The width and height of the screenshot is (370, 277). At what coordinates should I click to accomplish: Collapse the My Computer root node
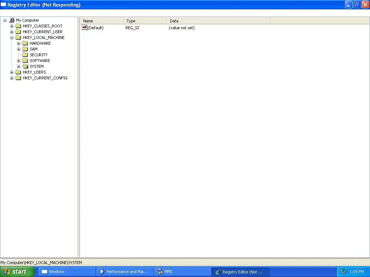point(5,20)
